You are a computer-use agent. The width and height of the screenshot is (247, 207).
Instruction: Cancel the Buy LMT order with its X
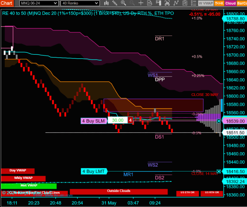click(219, 171)
